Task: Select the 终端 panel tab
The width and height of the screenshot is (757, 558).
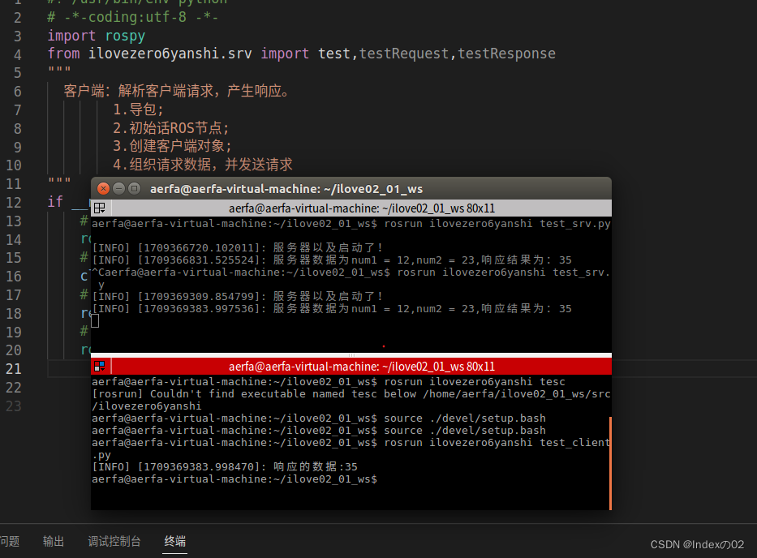Action: pos(174,541)
